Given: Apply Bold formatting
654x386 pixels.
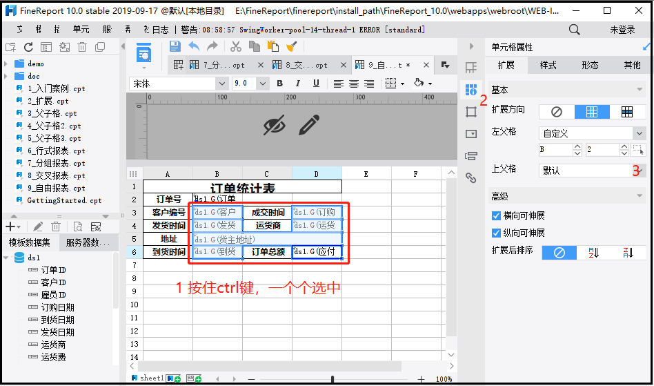Looking at the screenshot, I should [280, 84].
